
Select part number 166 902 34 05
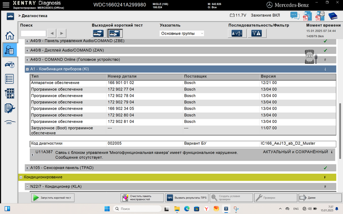[121, 109]
